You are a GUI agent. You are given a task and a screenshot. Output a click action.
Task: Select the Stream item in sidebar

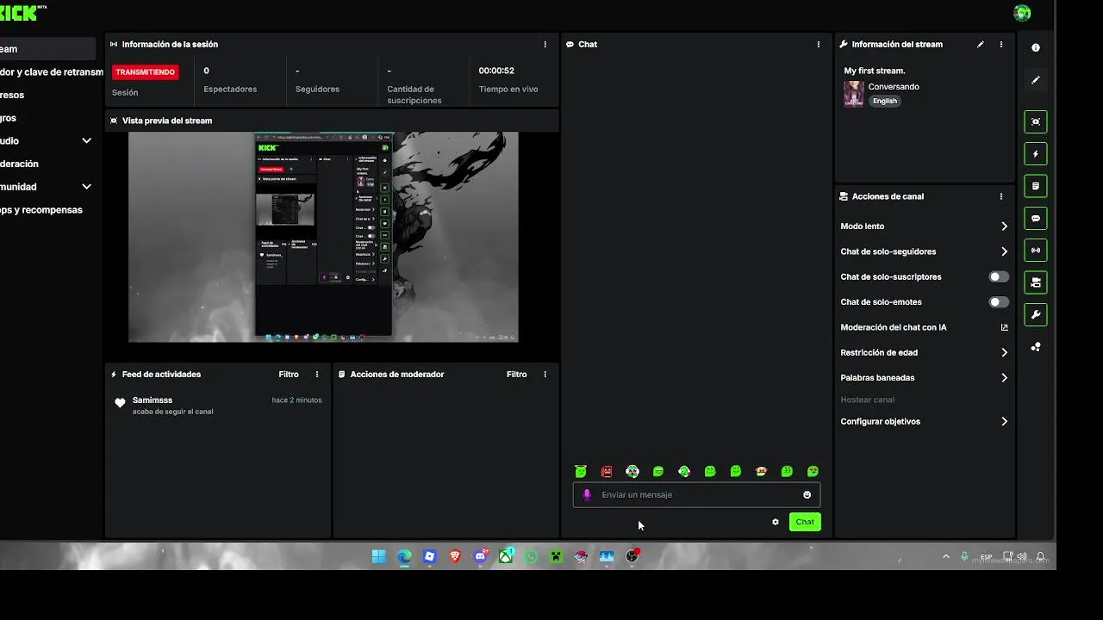(x=47, y=49)
